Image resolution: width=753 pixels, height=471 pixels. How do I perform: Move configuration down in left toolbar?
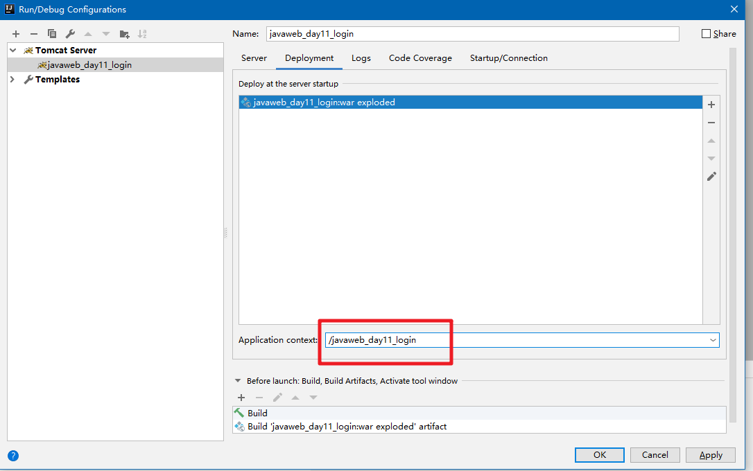tap(106, 34)
